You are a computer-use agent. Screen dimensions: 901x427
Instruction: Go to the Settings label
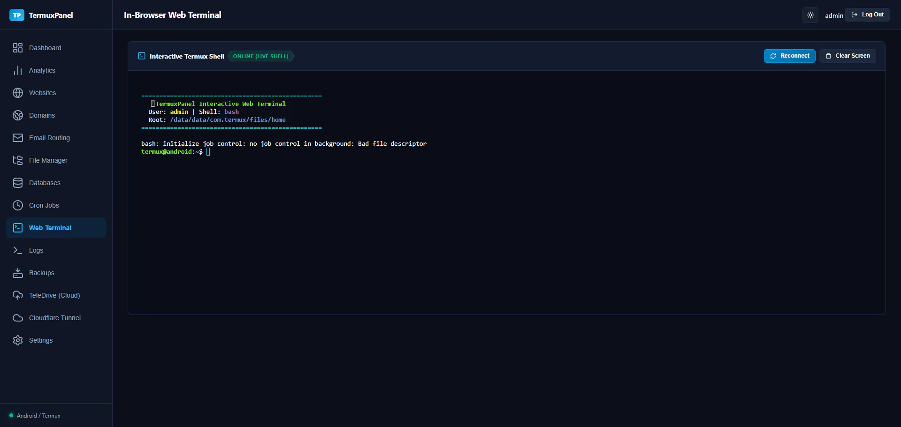pos(41,340)
